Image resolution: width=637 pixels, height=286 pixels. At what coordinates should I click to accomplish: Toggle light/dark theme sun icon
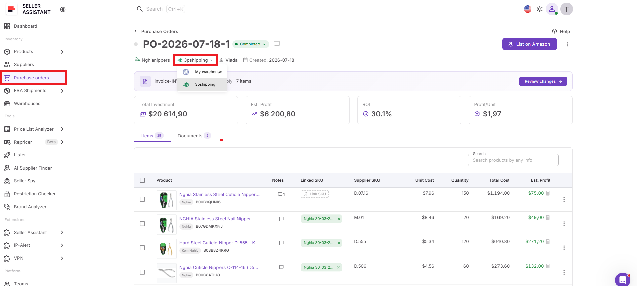click(x=540, y=9)
